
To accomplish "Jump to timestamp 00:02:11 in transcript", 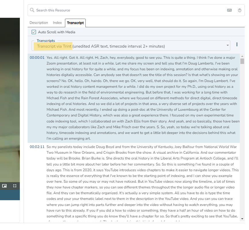I will [x=37, y=147].
